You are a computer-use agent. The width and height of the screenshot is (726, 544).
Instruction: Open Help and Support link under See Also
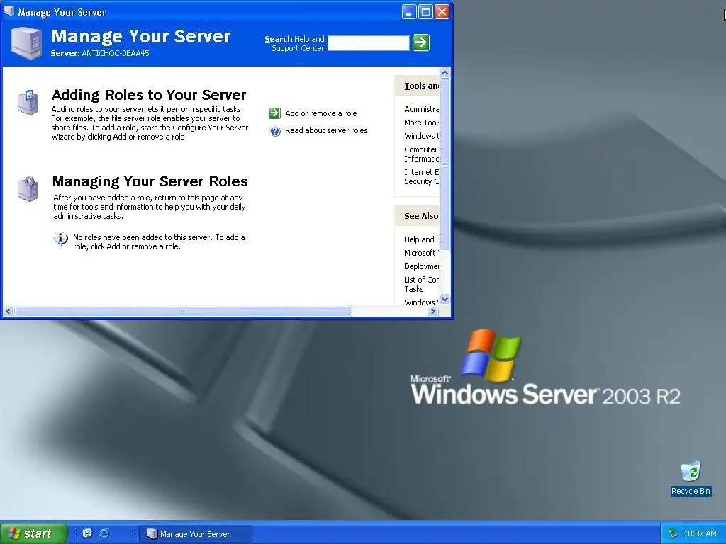421,239
